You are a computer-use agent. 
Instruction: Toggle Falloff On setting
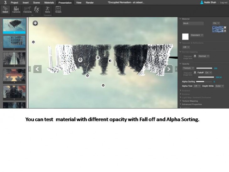[208, 73]
